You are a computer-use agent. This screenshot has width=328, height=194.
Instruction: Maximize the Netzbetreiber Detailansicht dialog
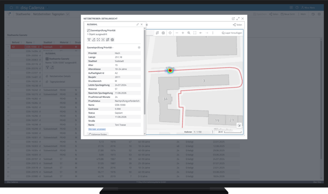tap(238, 19)
